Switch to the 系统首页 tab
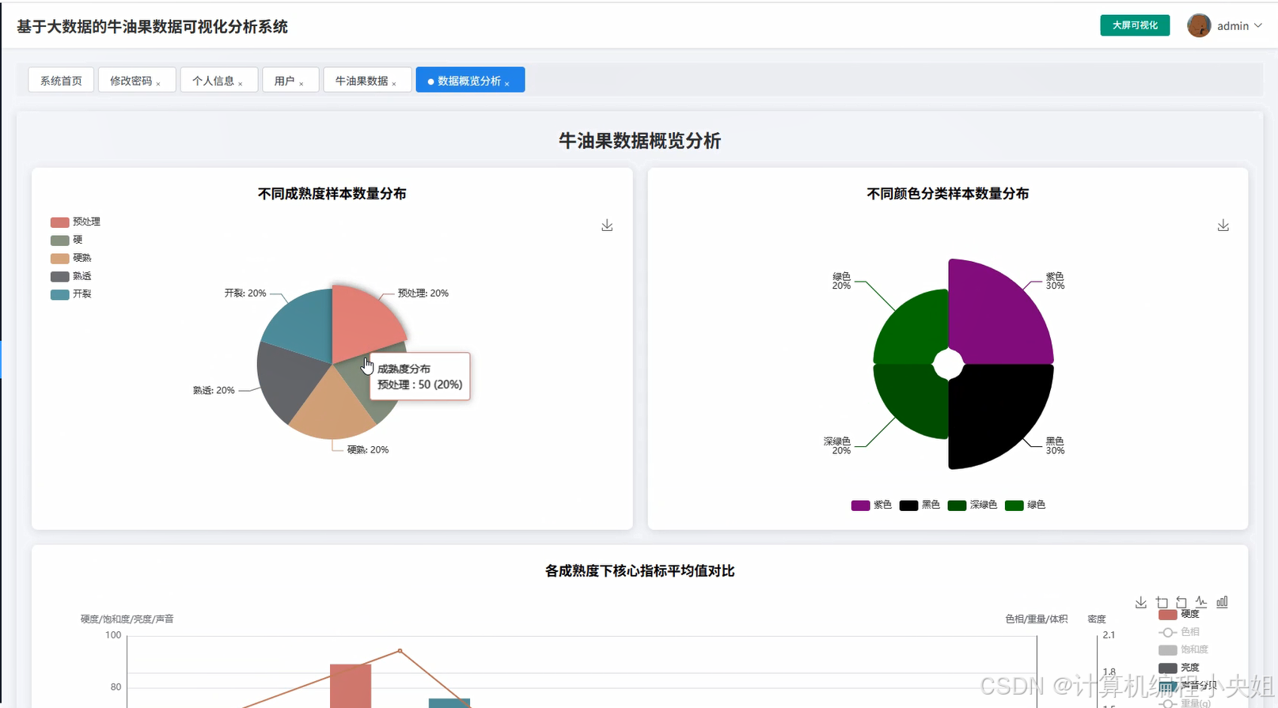 61,80
